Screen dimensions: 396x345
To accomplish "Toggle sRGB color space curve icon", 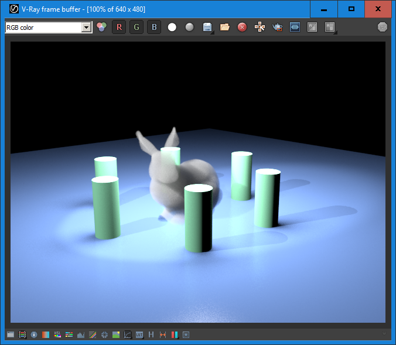I will [128, 334].
